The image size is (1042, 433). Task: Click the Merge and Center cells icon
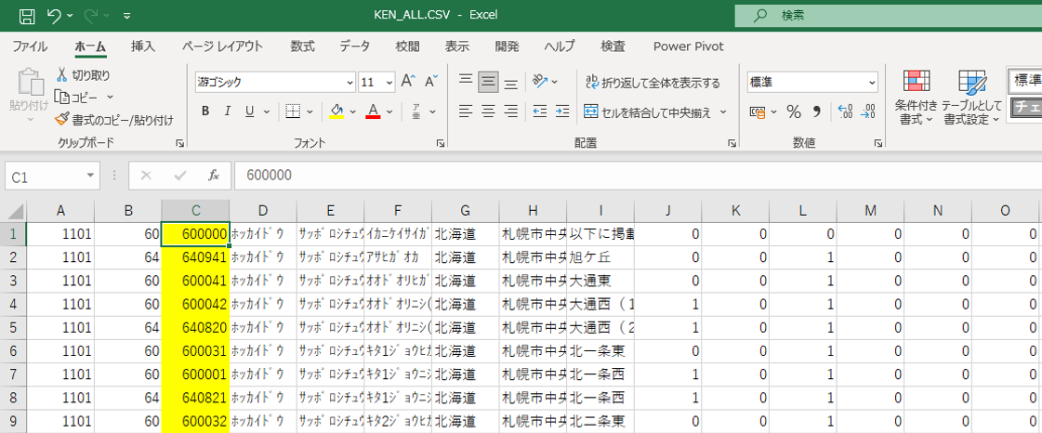click(x=591, y=112)
